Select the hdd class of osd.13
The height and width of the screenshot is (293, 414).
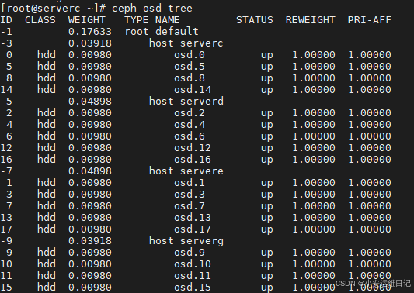click(x=47, y=218)
